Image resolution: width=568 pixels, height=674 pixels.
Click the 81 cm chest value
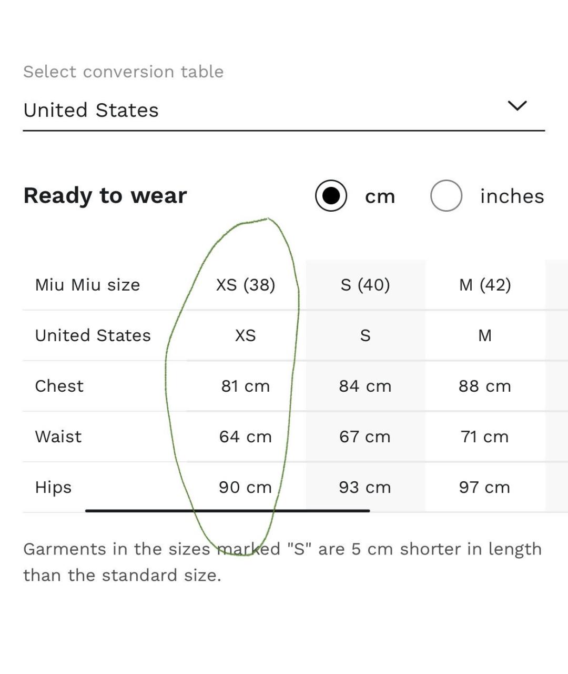coord(246,386)
